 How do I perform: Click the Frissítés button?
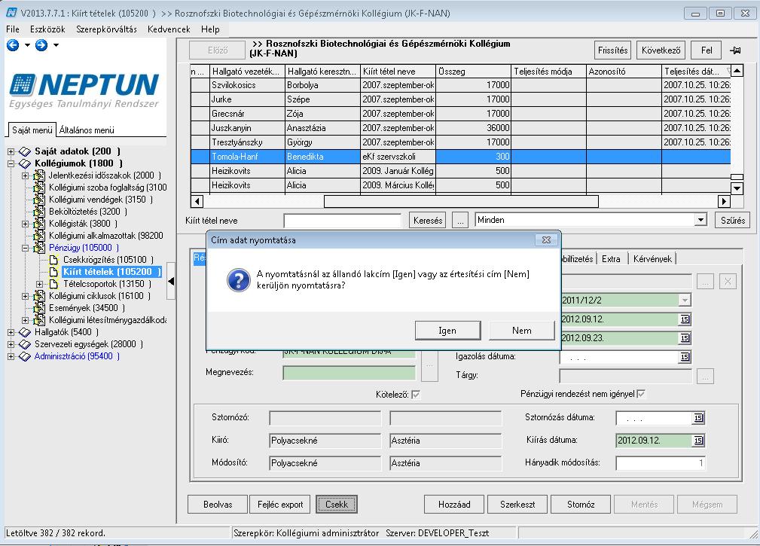click(612, 50)
